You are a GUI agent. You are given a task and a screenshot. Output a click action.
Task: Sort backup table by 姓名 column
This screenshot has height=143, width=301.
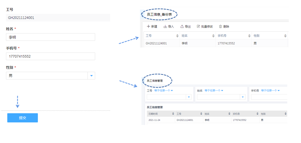[213, 36]
